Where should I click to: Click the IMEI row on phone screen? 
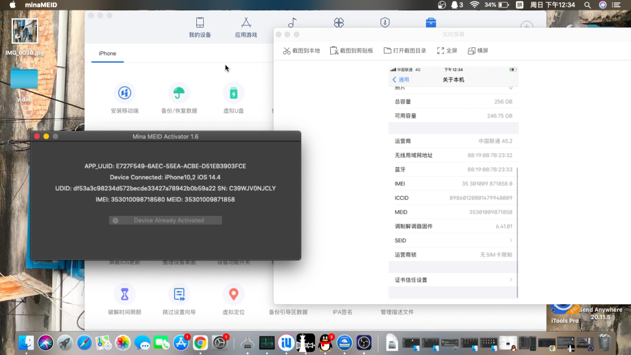point(453,184)
